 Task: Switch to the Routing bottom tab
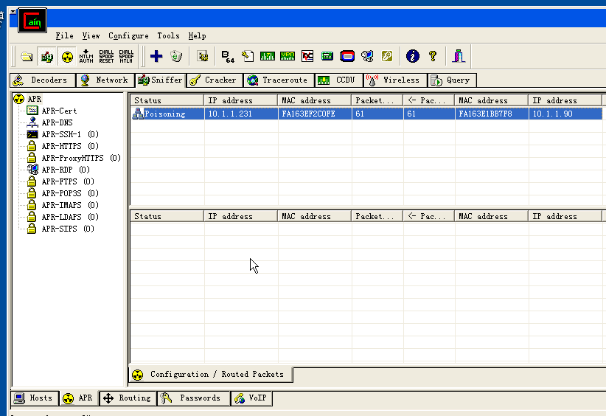[x=128, y=398]
